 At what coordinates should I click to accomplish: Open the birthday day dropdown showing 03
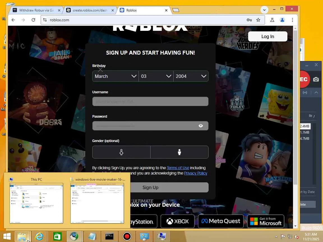coord(156,76)
